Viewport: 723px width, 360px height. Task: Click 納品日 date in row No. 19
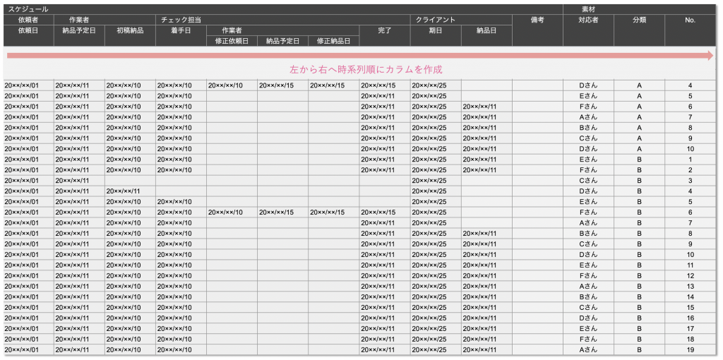pos(486,350)
